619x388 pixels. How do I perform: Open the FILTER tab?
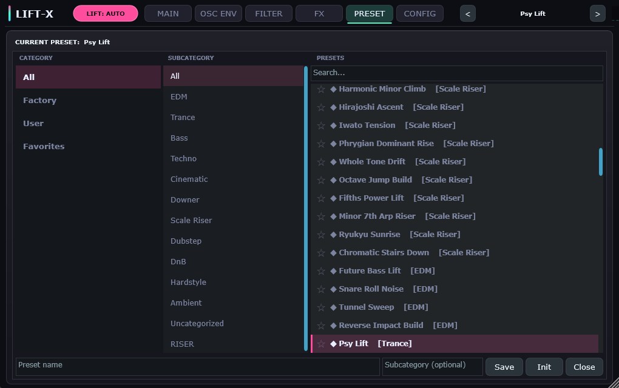pyautogui.click(x=268, y=13)
